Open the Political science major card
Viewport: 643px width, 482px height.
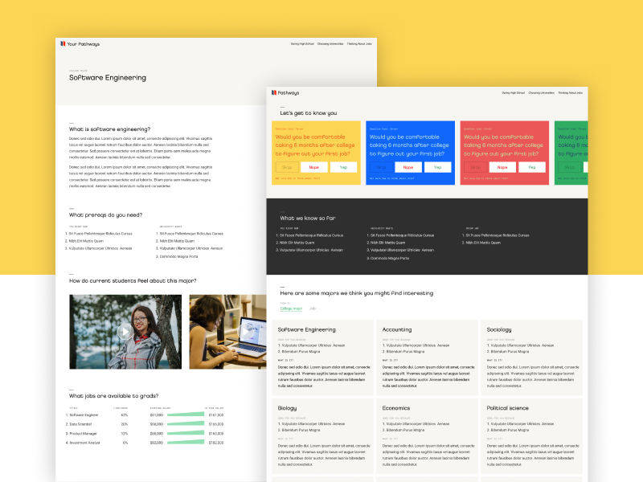coord(531,436)
